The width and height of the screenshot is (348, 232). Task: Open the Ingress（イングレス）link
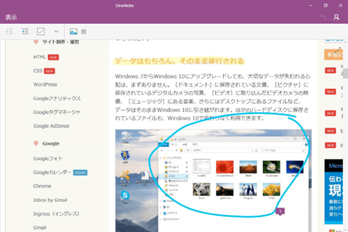[56, 214]
